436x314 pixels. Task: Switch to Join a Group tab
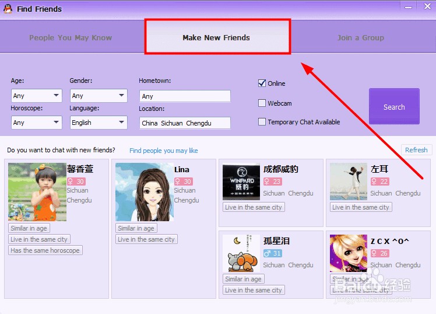click(361, 37)
